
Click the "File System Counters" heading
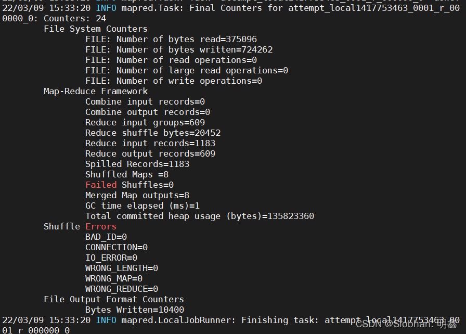(x=95, y=29)
